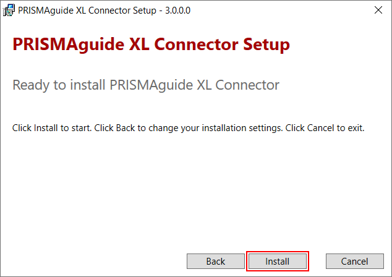This screenshot has height=277, width=392.
Task: Cancel the PRISMAguide XL Connector setup
Action: click(x=354, y=262)
